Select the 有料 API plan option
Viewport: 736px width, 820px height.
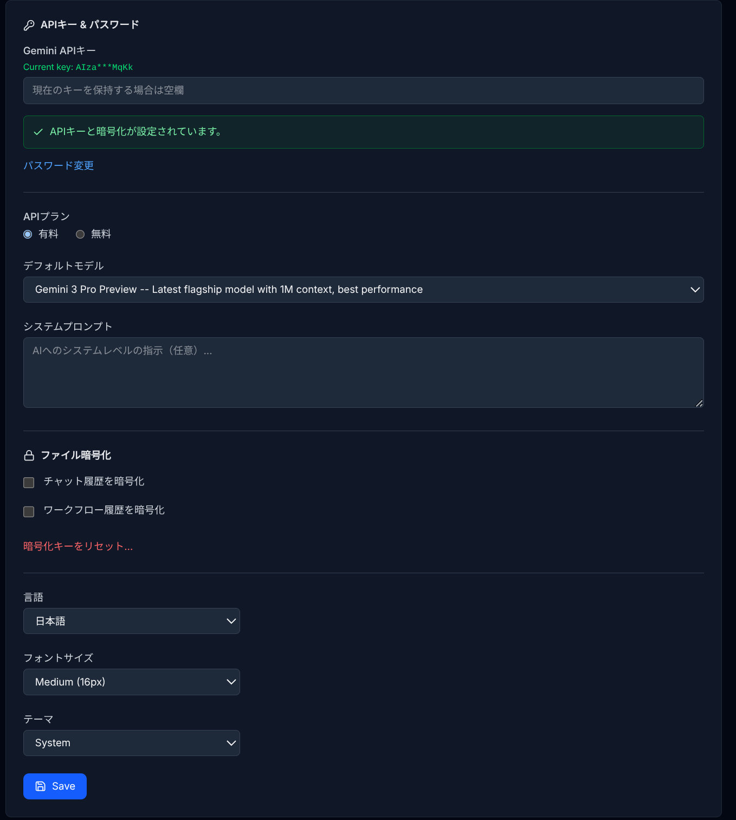[x=28, y=234]
